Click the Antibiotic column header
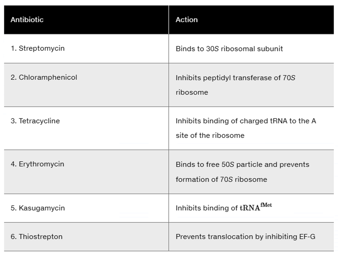This screenshot has height=257, width=338. (x=27, y=20)
